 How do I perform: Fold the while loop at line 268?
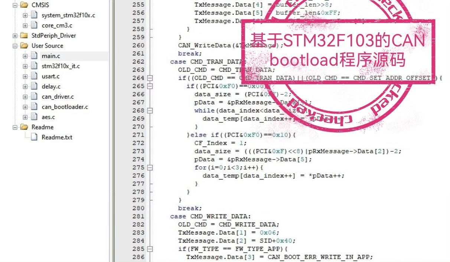coord(150,111)
